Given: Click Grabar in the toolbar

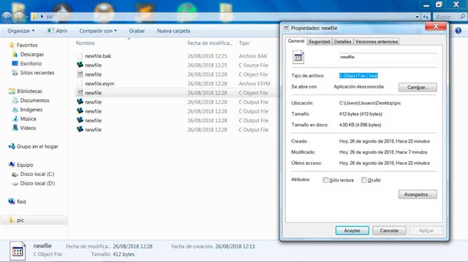Looking at the screenshot, I should pos(136,31).
